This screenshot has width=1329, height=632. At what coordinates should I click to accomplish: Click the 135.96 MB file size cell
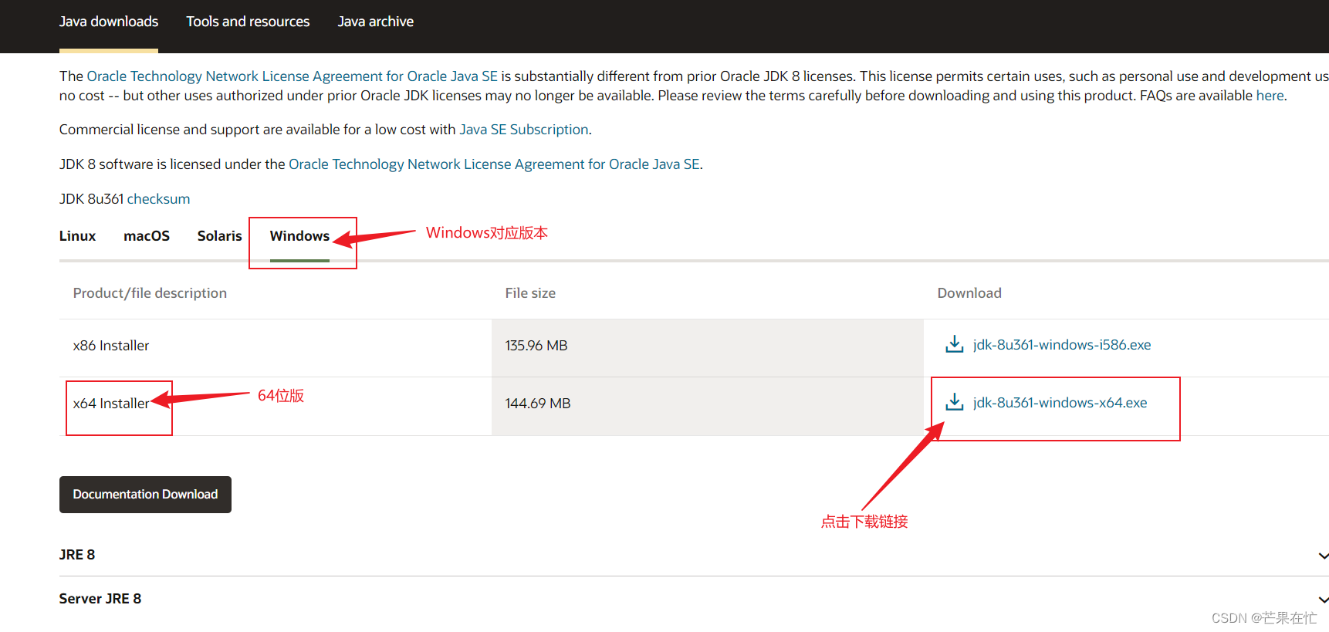[x=708, y=348]
